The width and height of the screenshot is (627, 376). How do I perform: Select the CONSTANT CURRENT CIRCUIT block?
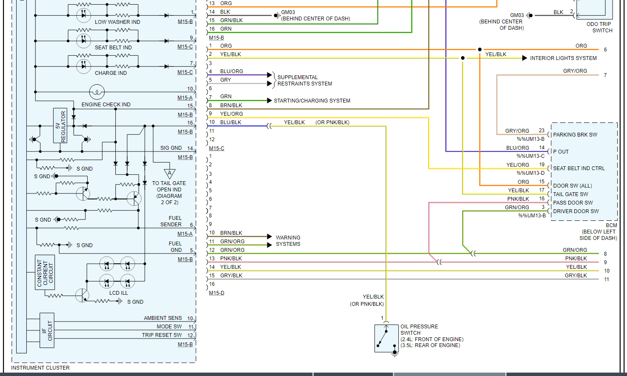45,272
